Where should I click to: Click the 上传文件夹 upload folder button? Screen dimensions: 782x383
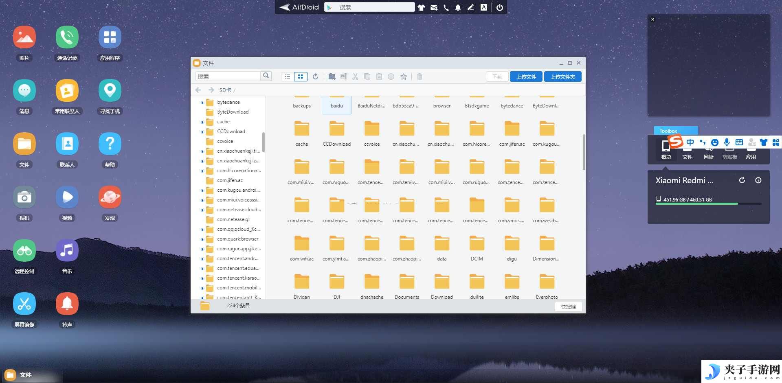563,77
